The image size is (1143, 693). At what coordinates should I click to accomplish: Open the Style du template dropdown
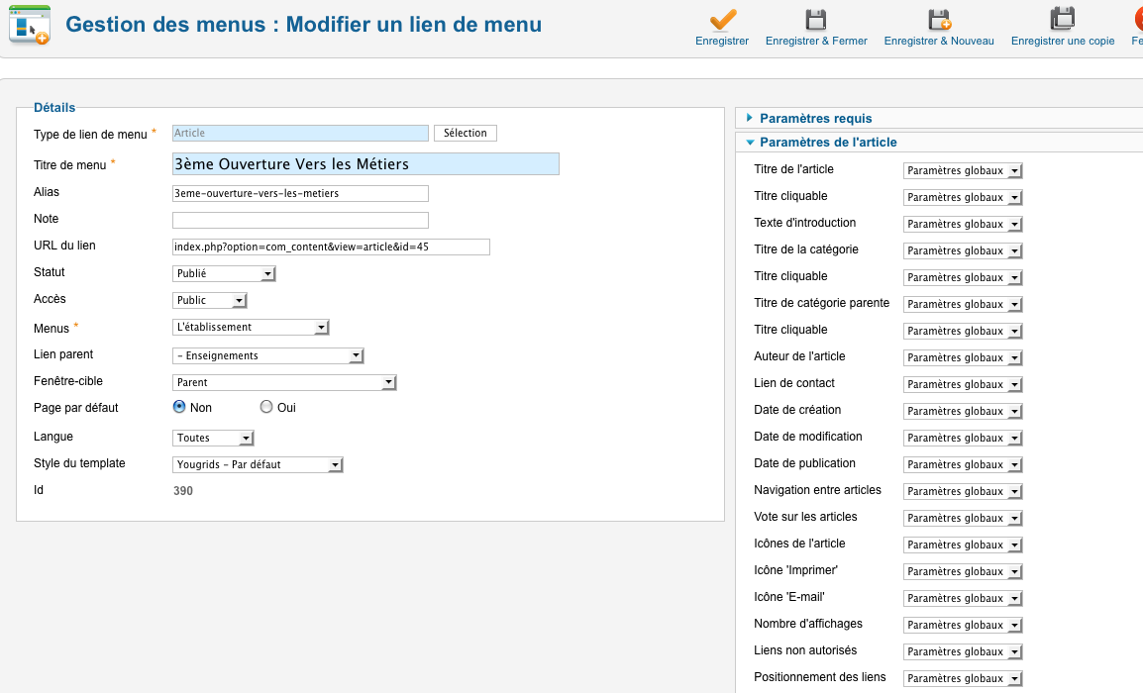[258, 464]
